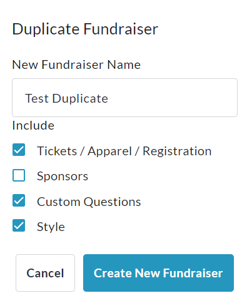
Task: Click the word 'Fundraiser' in the dialog title
Action: click(x=121, y=29)
